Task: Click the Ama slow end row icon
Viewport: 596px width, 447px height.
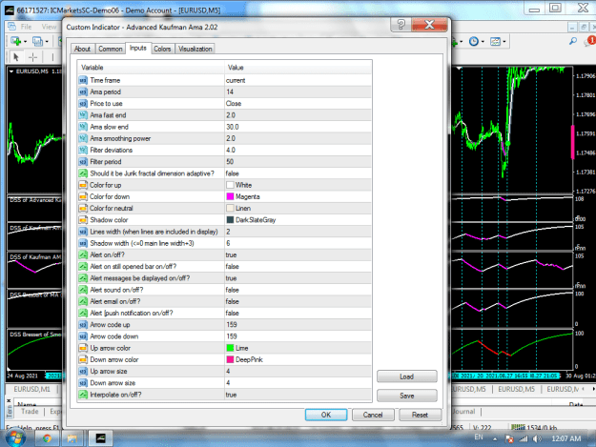Action: point(83,127)
